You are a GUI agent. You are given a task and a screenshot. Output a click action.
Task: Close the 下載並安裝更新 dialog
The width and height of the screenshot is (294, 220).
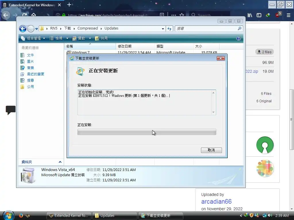coord(220,58)
